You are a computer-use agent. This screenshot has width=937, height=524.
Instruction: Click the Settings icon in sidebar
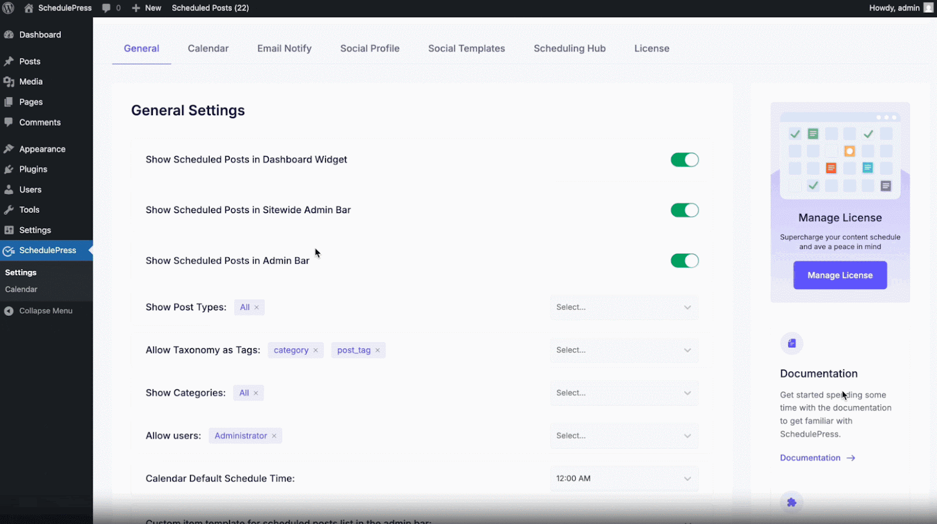point(9,230)
